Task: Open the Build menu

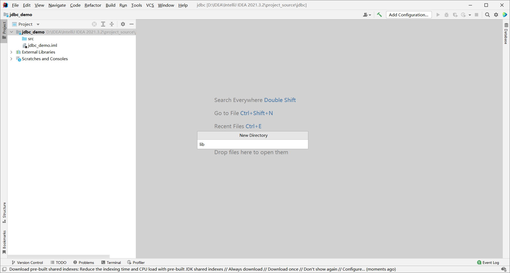Action: point(110,5)
